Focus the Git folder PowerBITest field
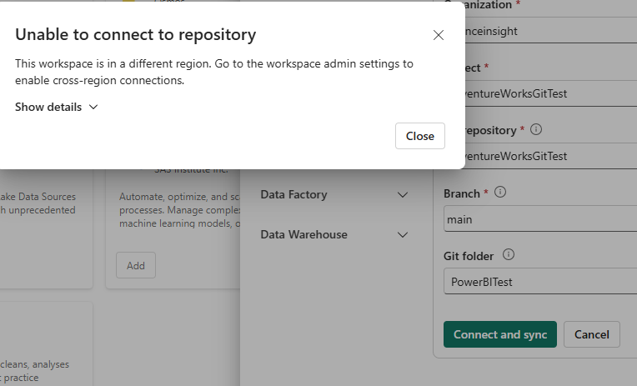637x386 pixels. [540, 281]
